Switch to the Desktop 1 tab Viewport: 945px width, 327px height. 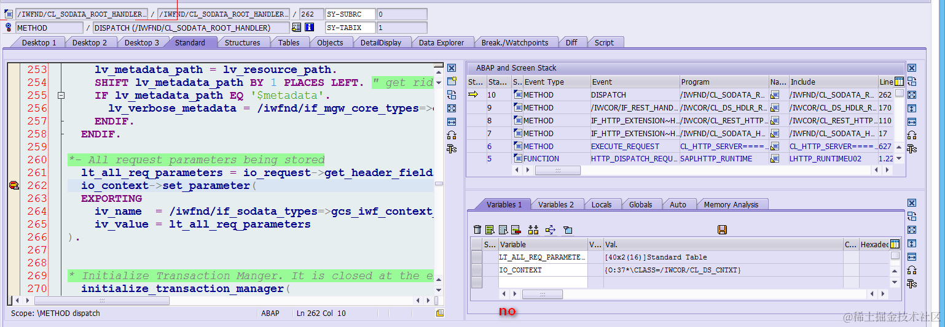[x=39, y=42]
